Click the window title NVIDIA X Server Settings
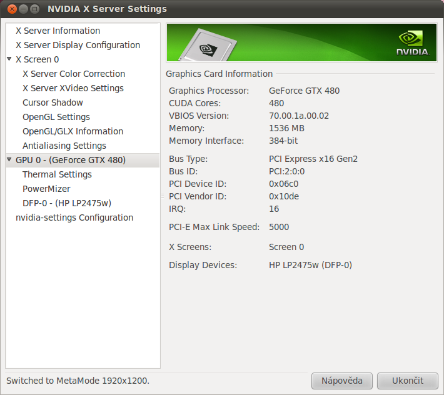The width and height of the screenshot is (444, 395). 107,9
